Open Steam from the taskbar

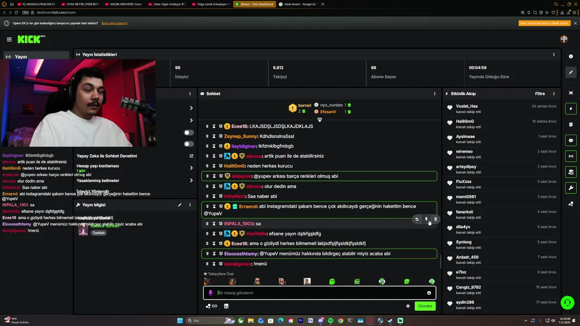[x=390, y=321]
